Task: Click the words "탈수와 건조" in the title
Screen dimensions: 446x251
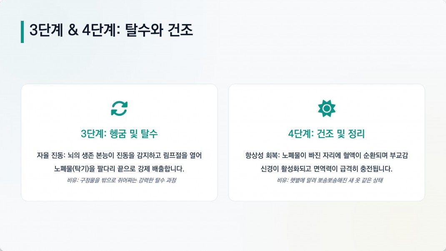Action: coord(159,31)
